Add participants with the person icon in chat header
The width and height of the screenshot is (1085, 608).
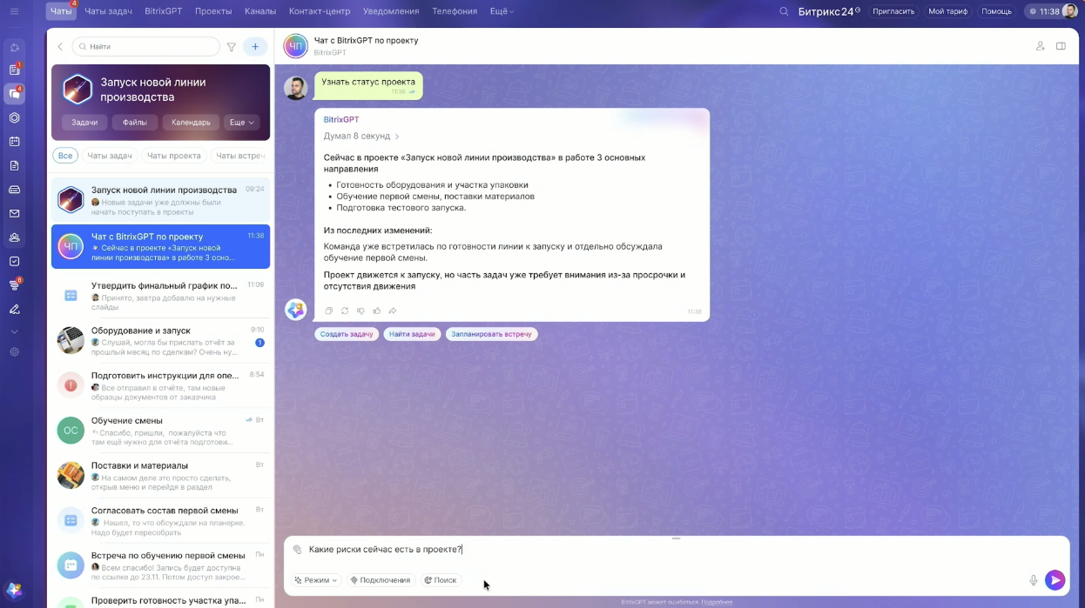coord(1040,46)
